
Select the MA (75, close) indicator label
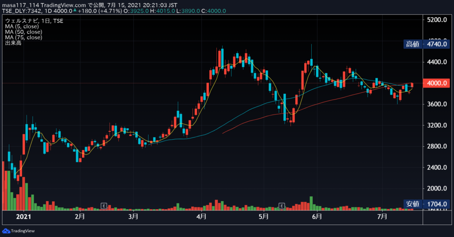tap(23, 37)
